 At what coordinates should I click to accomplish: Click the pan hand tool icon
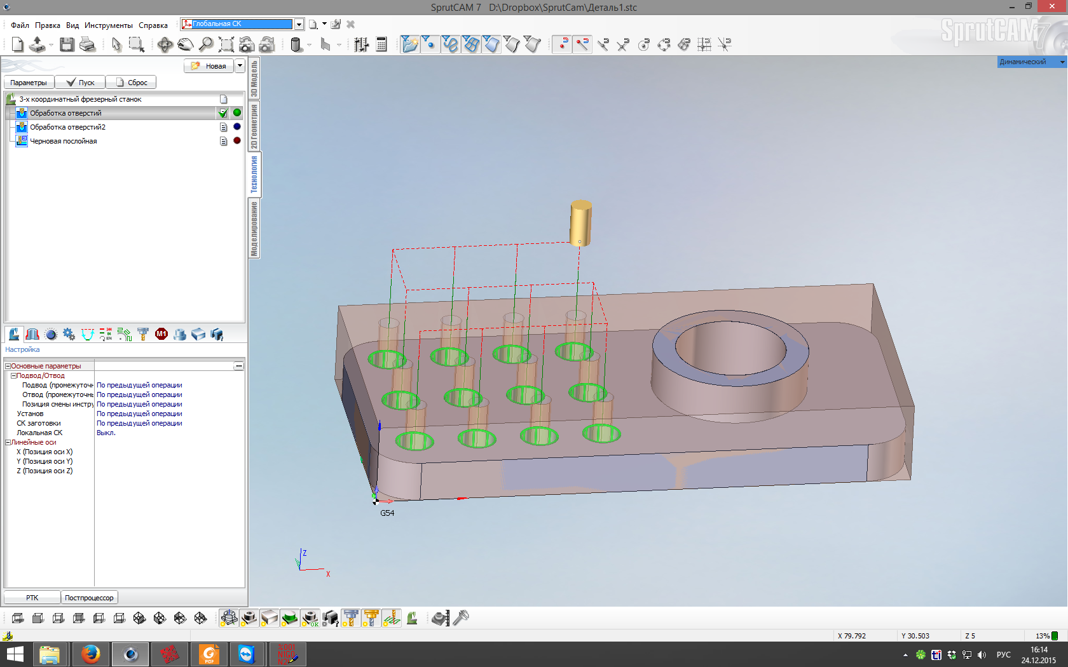pyautogui.click(x=185, y=44)
